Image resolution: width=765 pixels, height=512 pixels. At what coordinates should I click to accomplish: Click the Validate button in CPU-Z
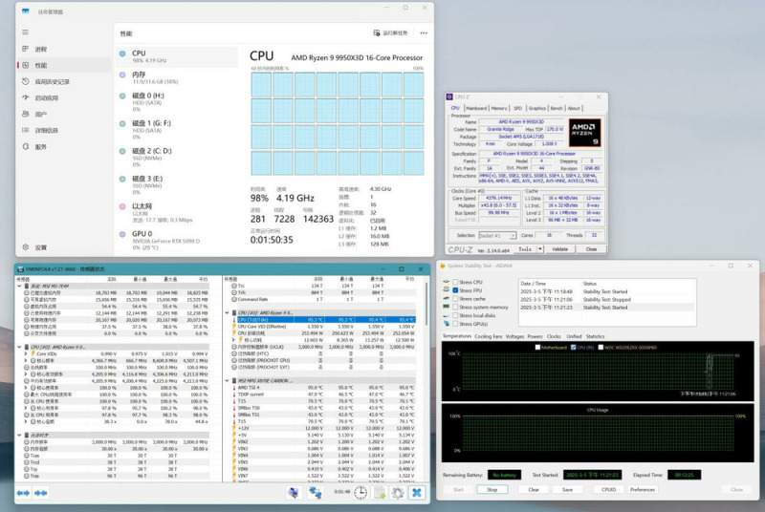[559, 249]
